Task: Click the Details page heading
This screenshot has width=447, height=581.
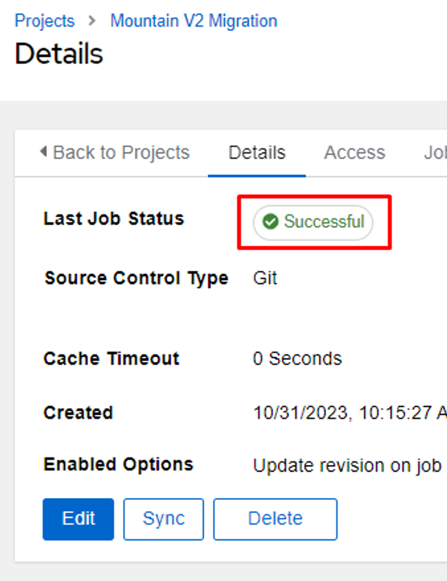Action: tap(58, 54)
